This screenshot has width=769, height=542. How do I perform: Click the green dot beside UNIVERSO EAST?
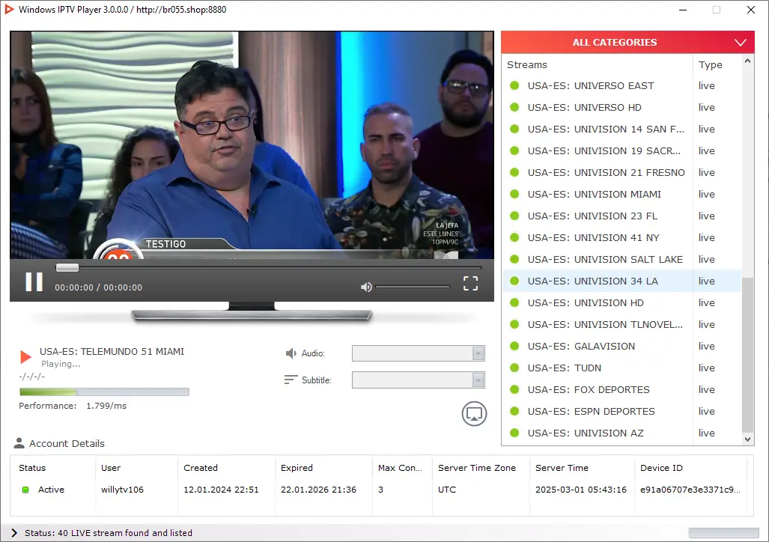[514, 86]
